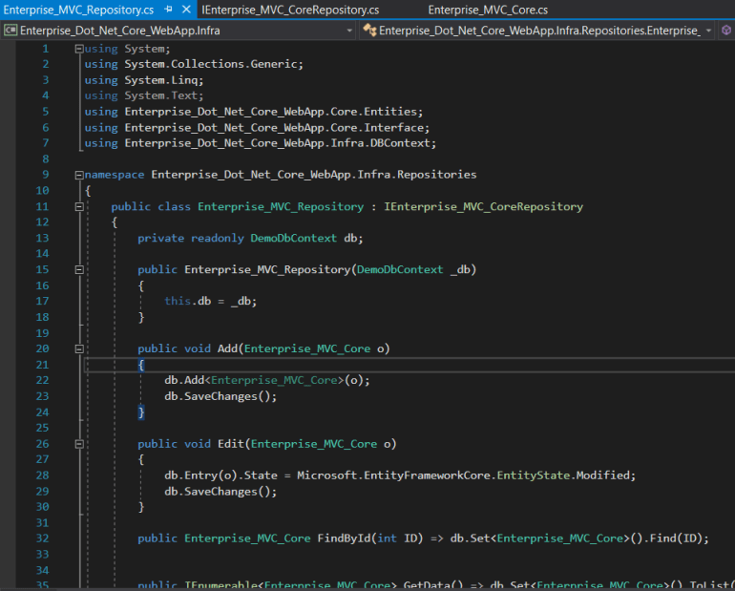Click db.SaveChanges() on line 23
The height and width of the screenshot is (591, 735).
[x=220, y=396]
